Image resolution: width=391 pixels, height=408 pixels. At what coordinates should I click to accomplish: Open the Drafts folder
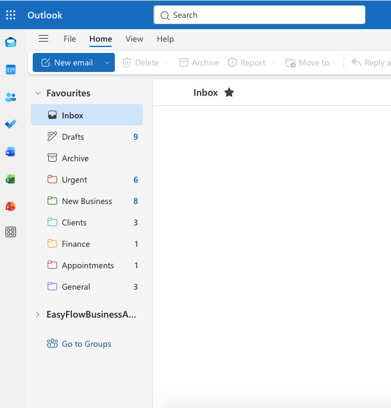87,137
